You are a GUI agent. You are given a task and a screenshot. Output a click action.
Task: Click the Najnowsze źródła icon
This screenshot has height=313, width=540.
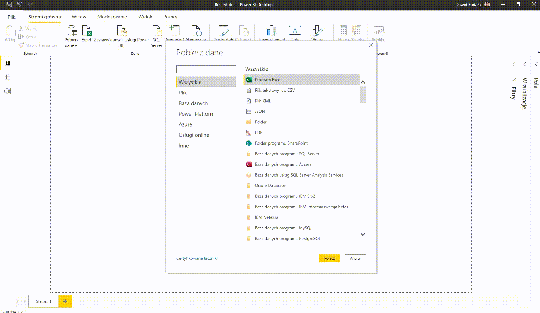tap(196, 31)
